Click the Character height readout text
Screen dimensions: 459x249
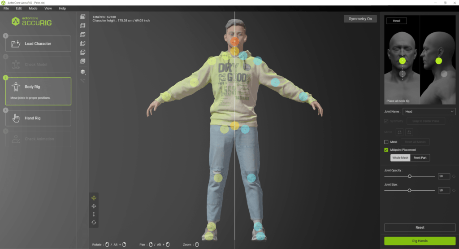coord(121,21)
